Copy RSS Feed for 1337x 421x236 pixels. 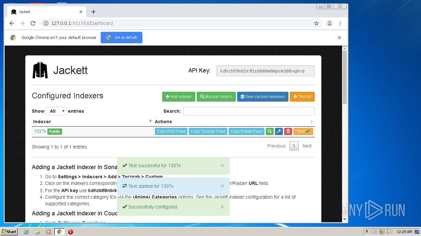click(171, 131)
